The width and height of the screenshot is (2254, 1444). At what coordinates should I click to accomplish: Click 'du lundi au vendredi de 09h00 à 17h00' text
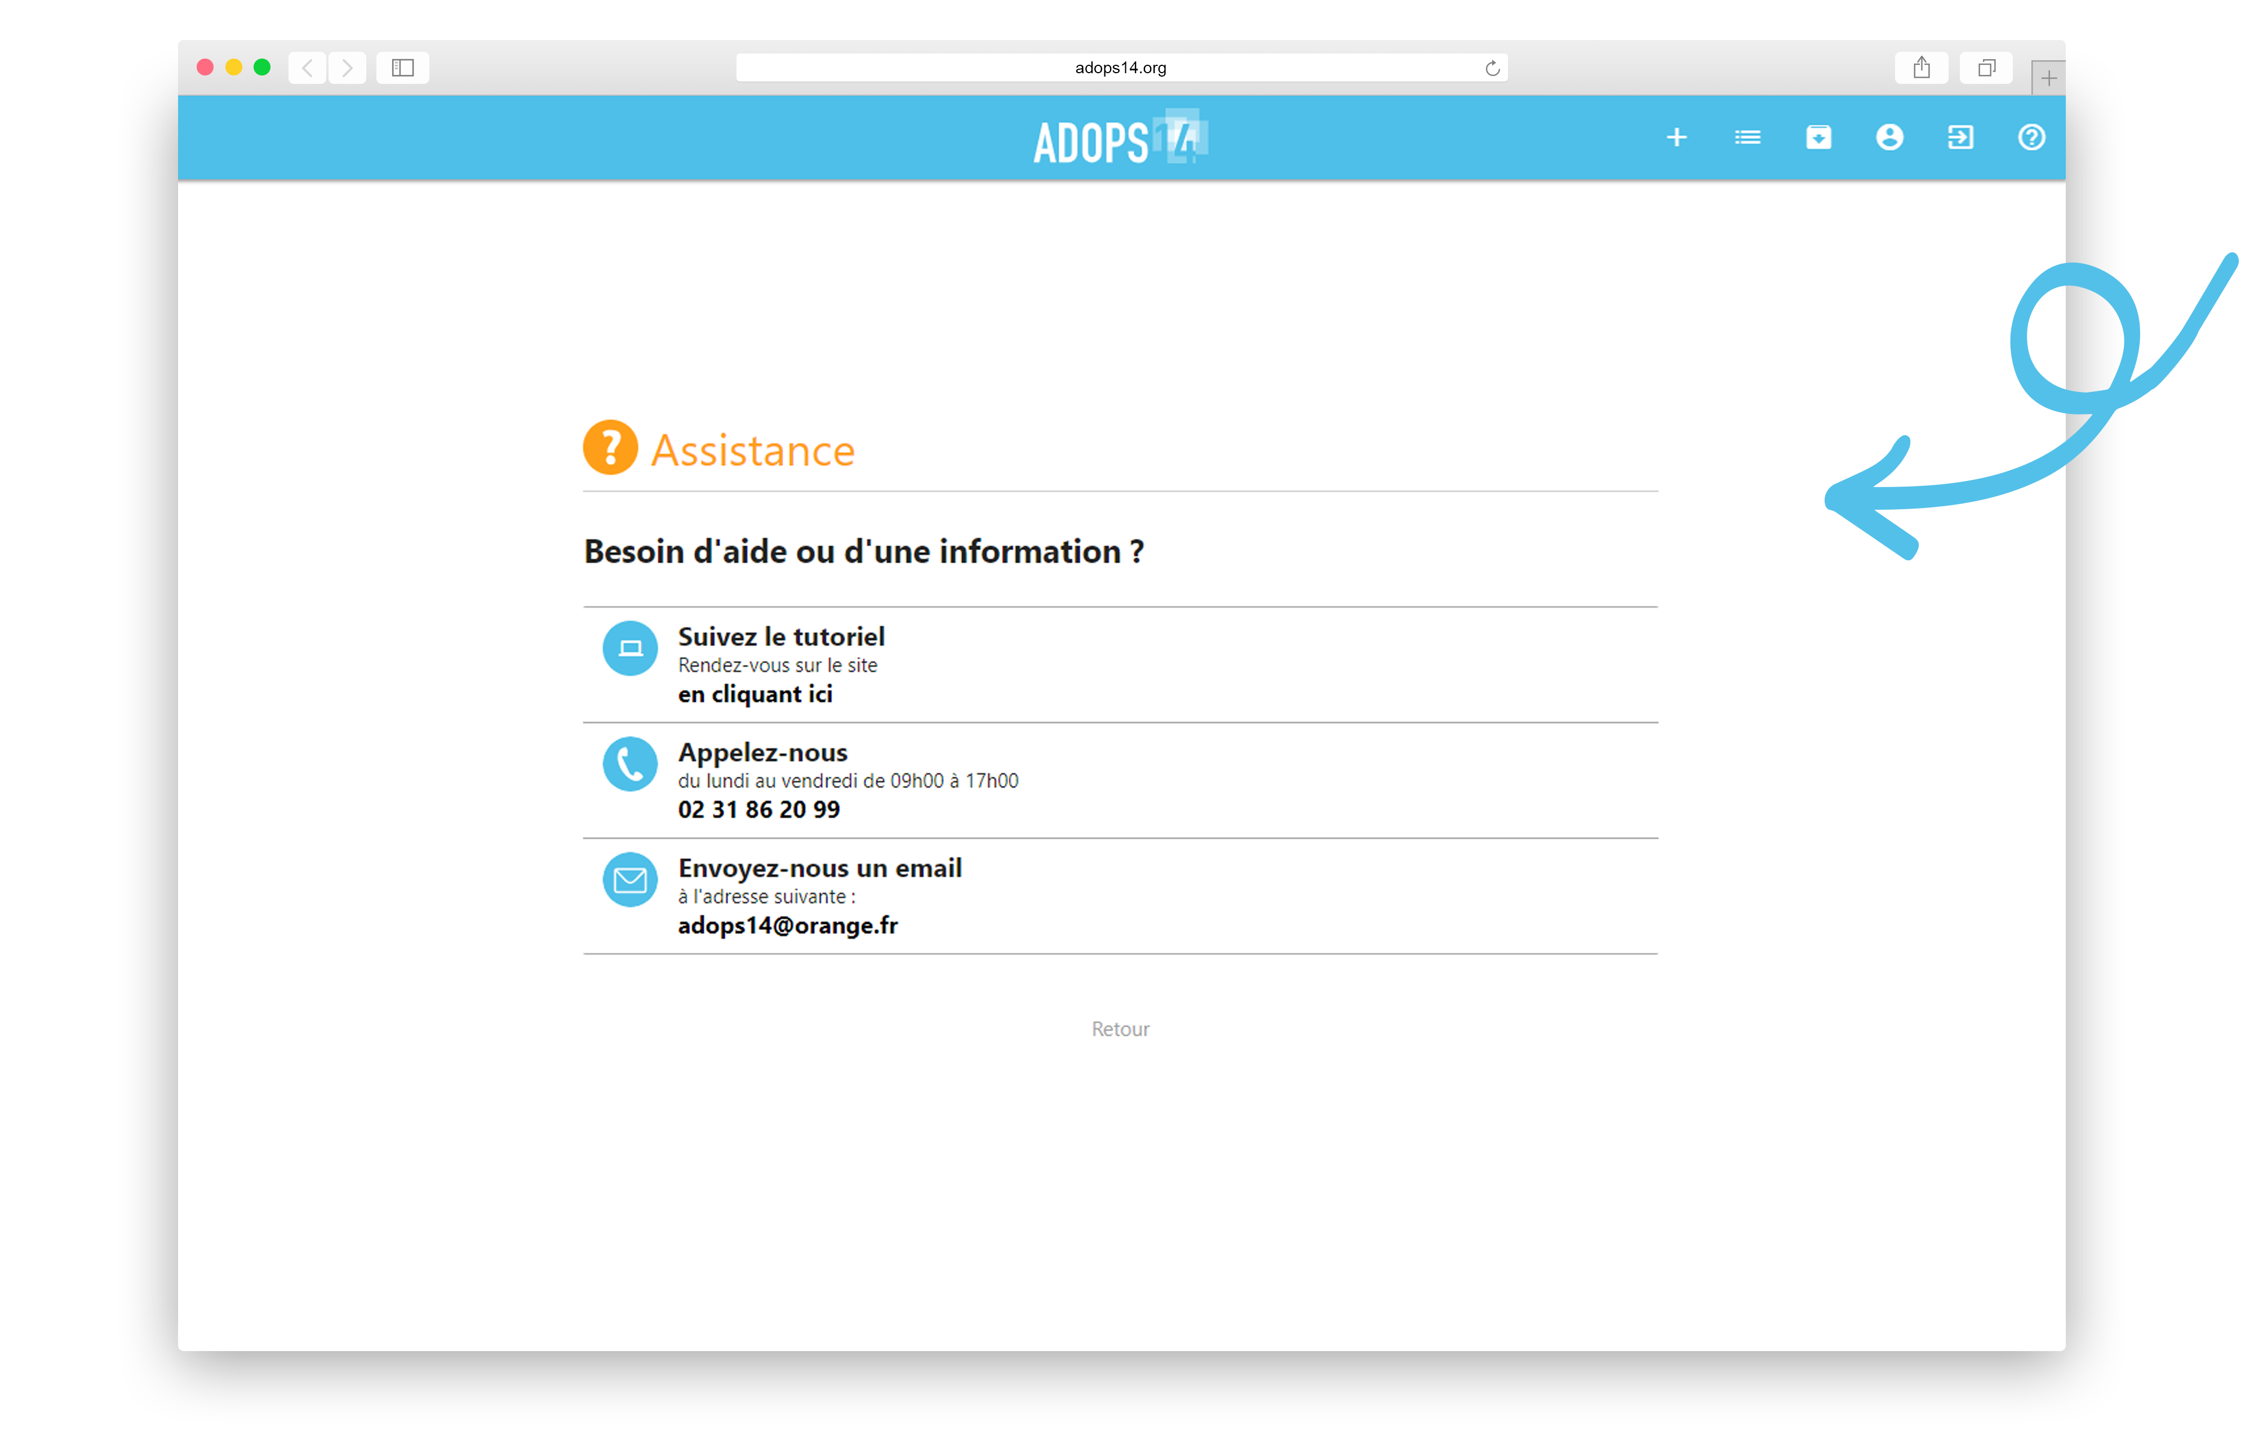848,781
